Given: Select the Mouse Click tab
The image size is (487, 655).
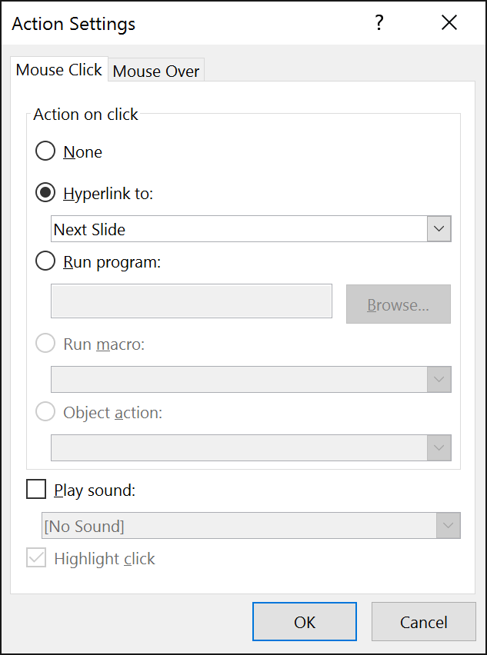Looking at the screenshot, I should pyautogui.click(x=58, y=70).
